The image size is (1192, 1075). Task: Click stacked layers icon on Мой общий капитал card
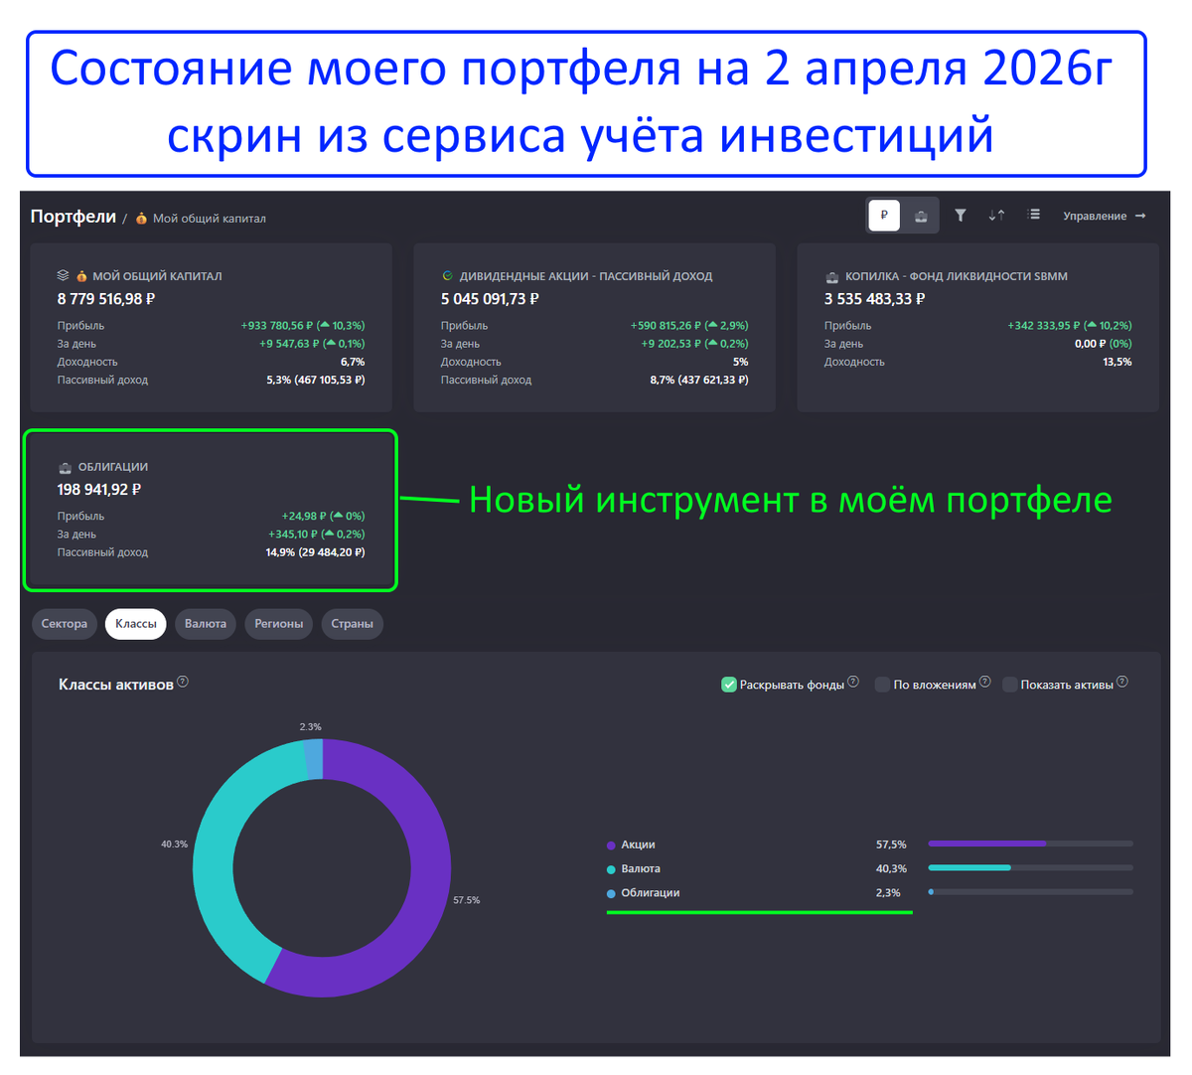point(63,276)
